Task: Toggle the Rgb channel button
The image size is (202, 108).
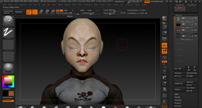Action: (x=66, y=10)
